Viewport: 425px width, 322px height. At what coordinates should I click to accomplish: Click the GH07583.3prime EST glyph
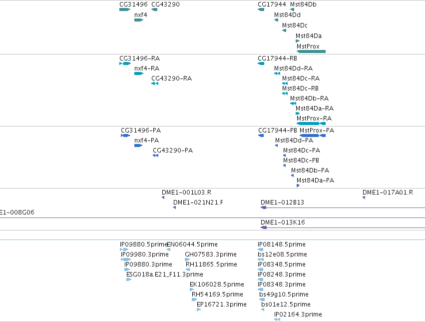tap(187, 259)
